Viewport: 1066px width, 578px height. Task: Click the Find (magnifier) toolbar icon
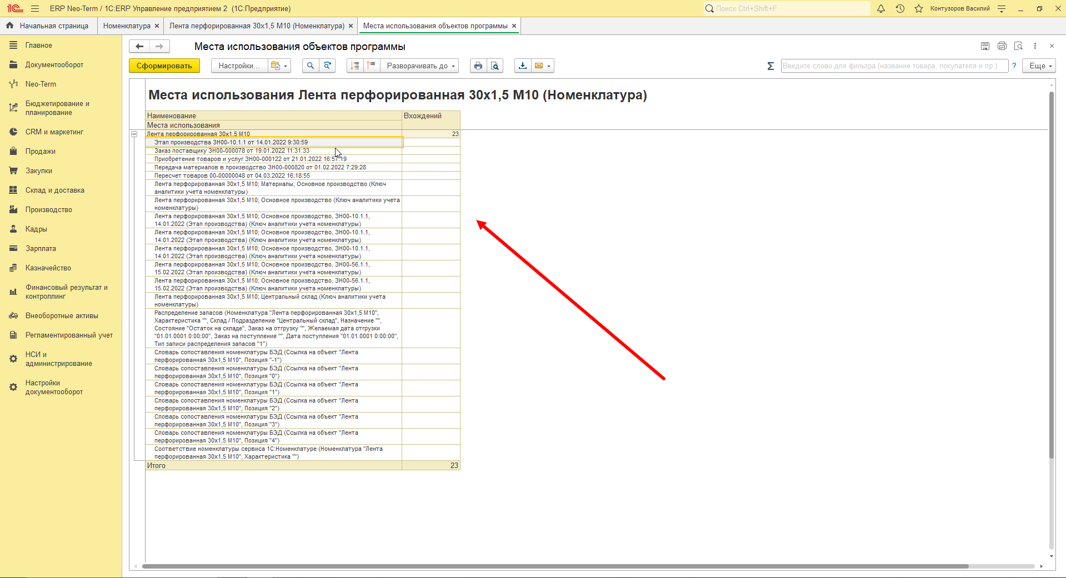click(x=311, y=66)
